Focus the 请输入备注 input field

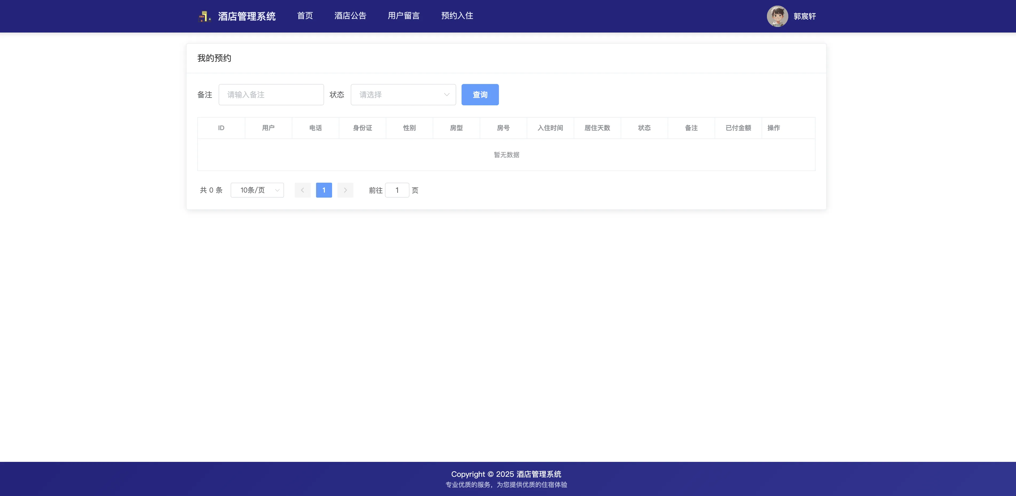[x=271, y=95]
